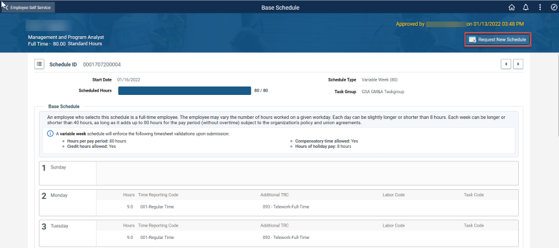559x248 pixels.
Task: Select the Tuesday row label
Action: coord(59,225)
